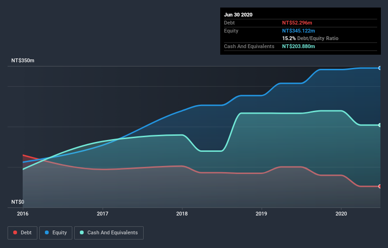The image size is (388, 248).
Task: Click the 2020 x-axis label
Action: pos(341,214)
